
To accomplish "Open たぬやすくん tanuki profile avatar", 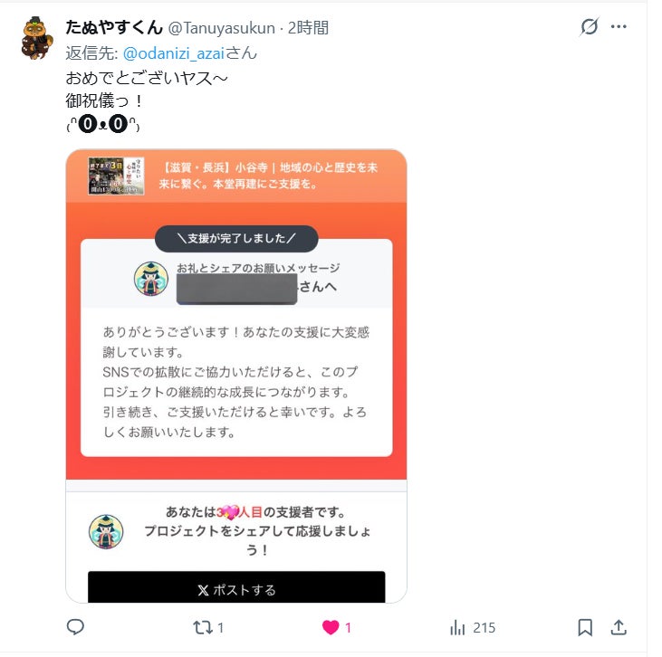I will coord(37,38).
